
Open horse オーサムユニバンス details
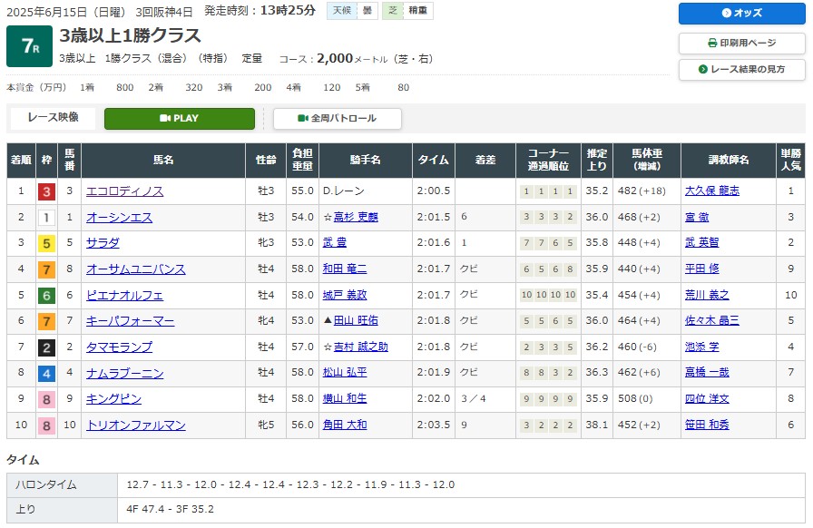tap(135, 269)
